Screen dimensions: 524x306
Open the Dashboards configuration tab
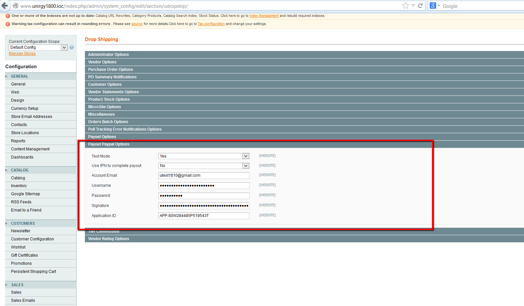(41, 157)
